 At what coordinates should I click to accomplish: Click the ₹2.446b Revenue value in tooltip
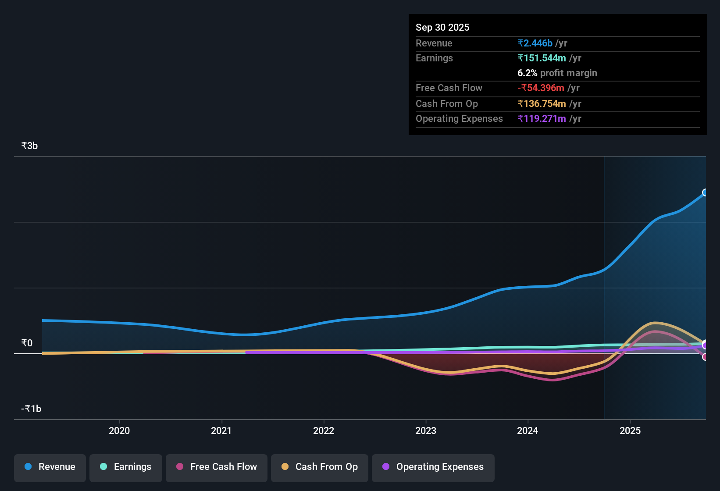(x=535, y=43)
